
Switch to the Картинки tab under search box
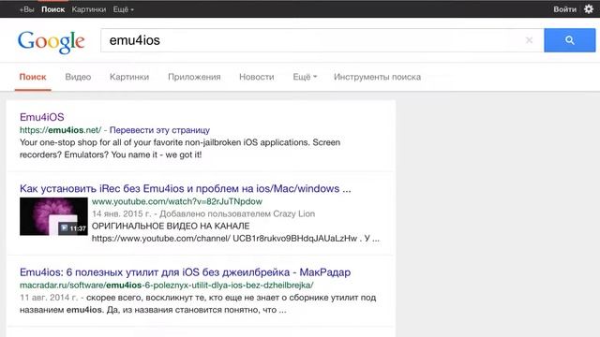[129, 77]
